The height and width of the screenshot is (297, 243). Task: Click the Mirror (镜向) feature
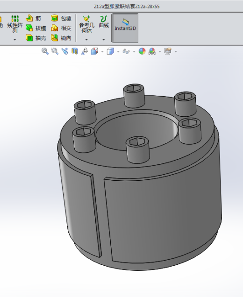[61, 38]
